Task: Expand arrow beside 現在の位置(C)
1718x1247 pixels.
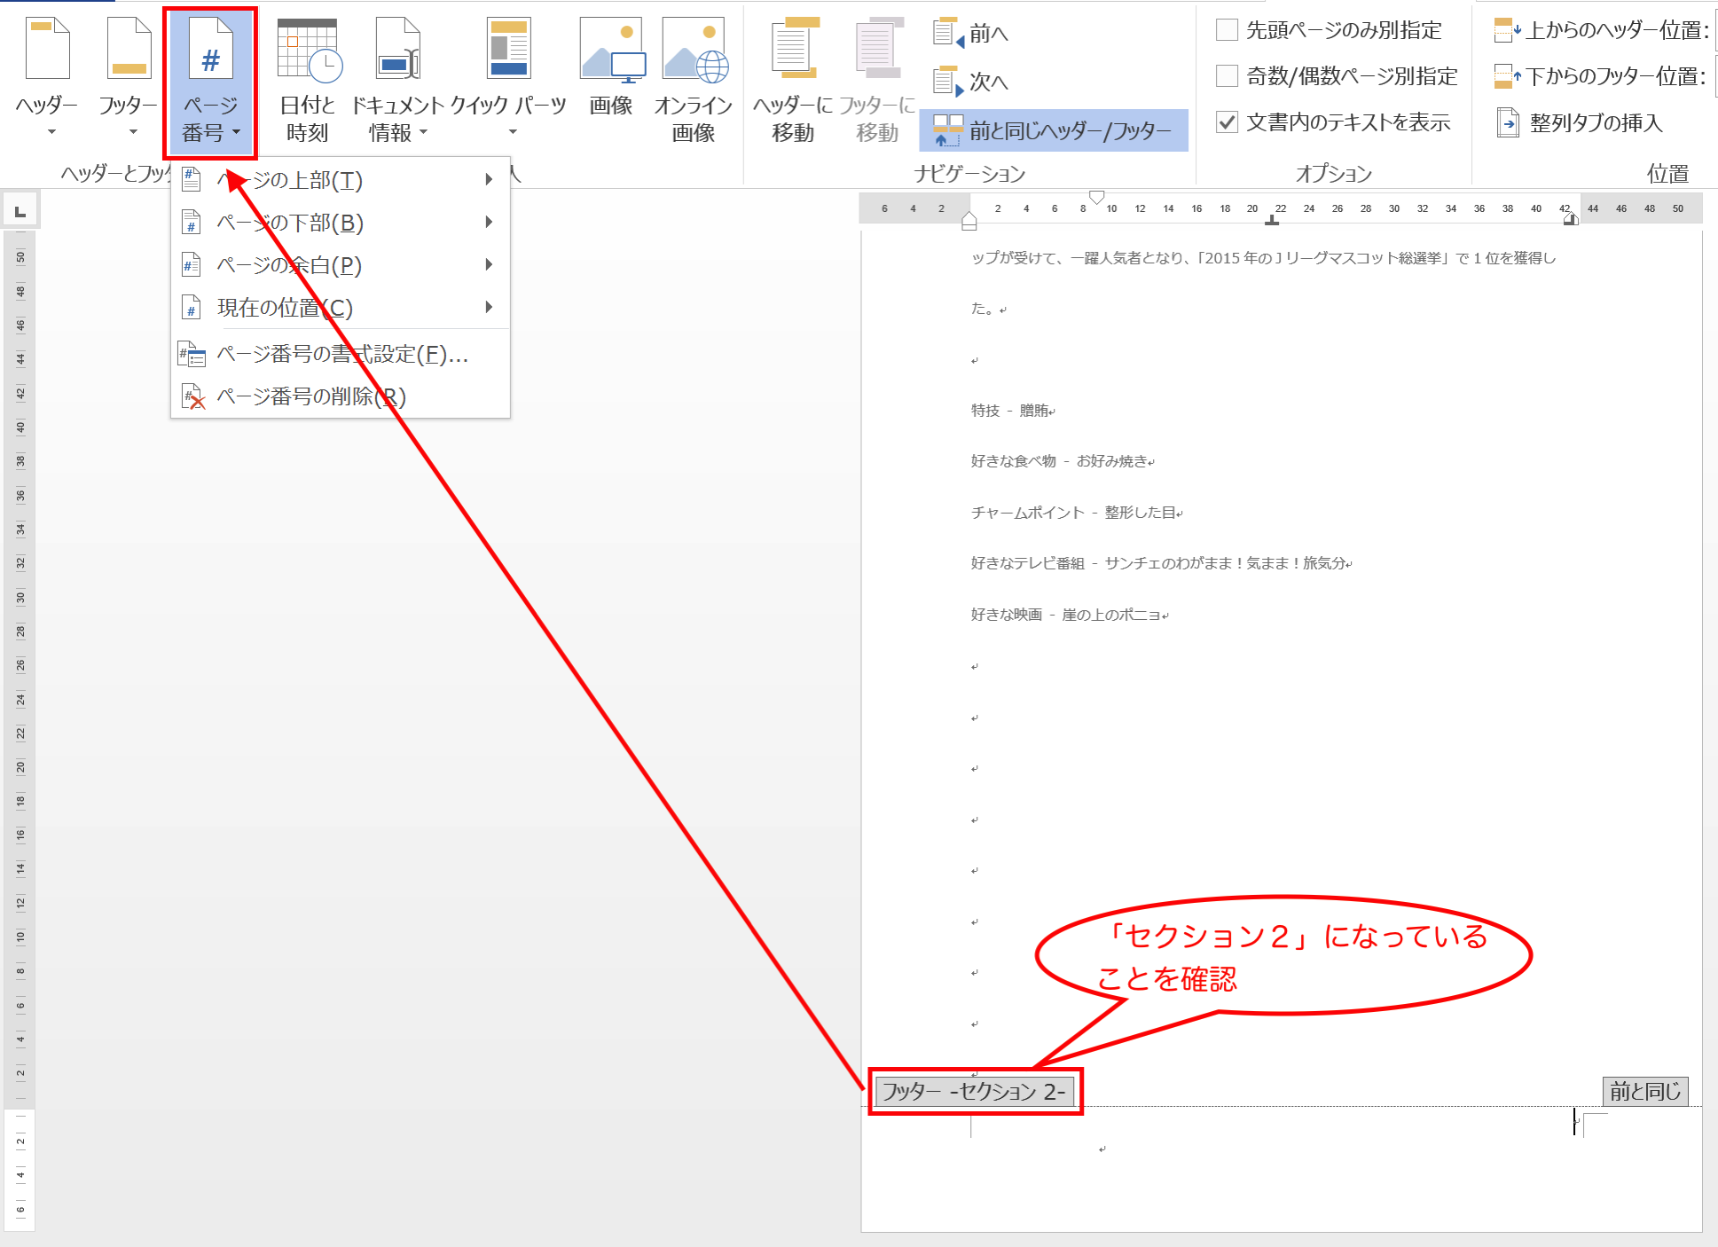Action: [489, 307]
